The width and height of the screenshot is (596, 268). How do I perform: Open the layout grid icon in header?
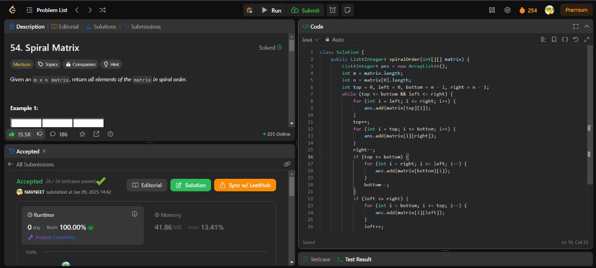[492, 10]
